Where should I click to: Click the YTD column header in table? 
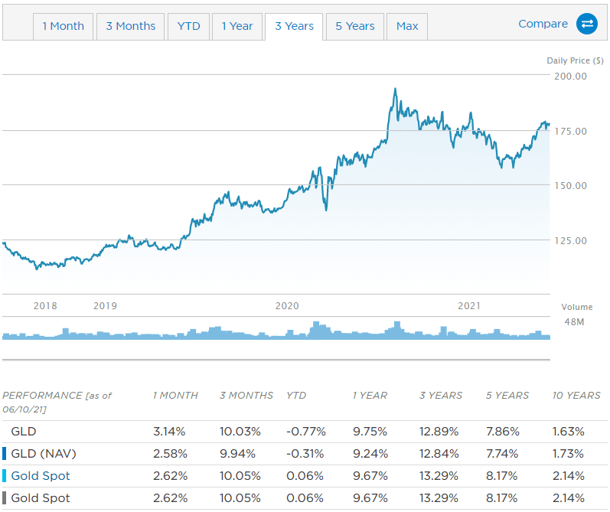coord(296,395)
